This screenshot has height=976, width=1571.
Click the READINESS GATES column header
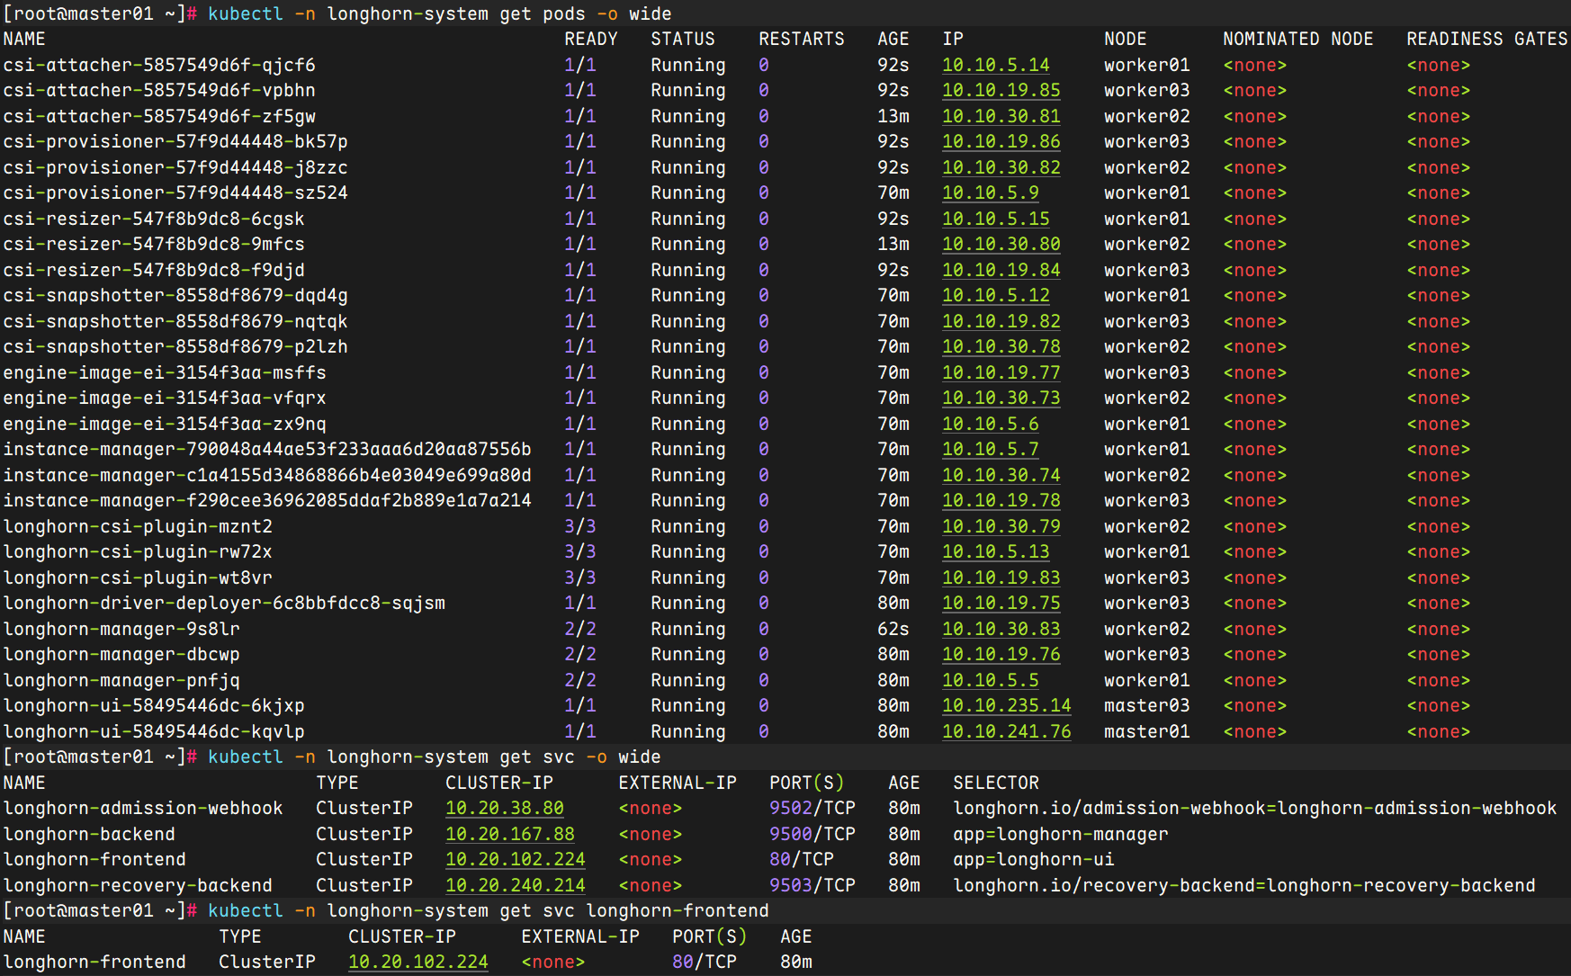(1486, 39)
